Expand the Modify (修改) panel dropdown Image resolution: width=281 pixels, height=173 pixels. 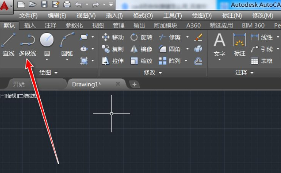coord(153,73)
